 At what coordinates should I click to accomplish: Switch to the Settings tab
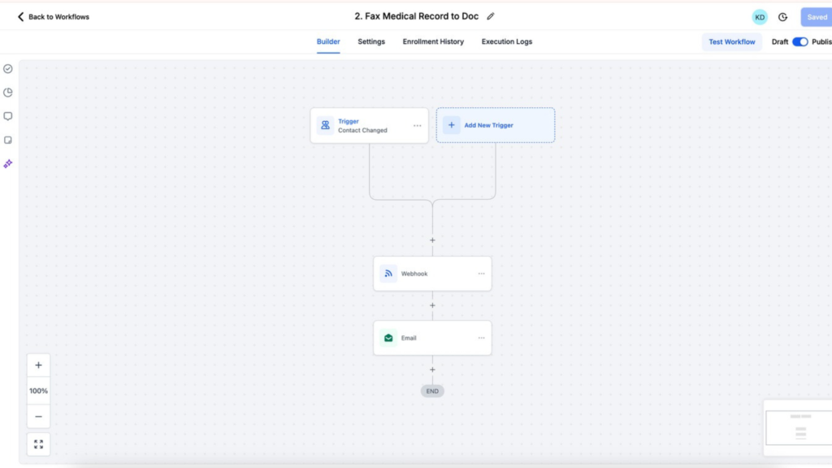coord(371,41)
